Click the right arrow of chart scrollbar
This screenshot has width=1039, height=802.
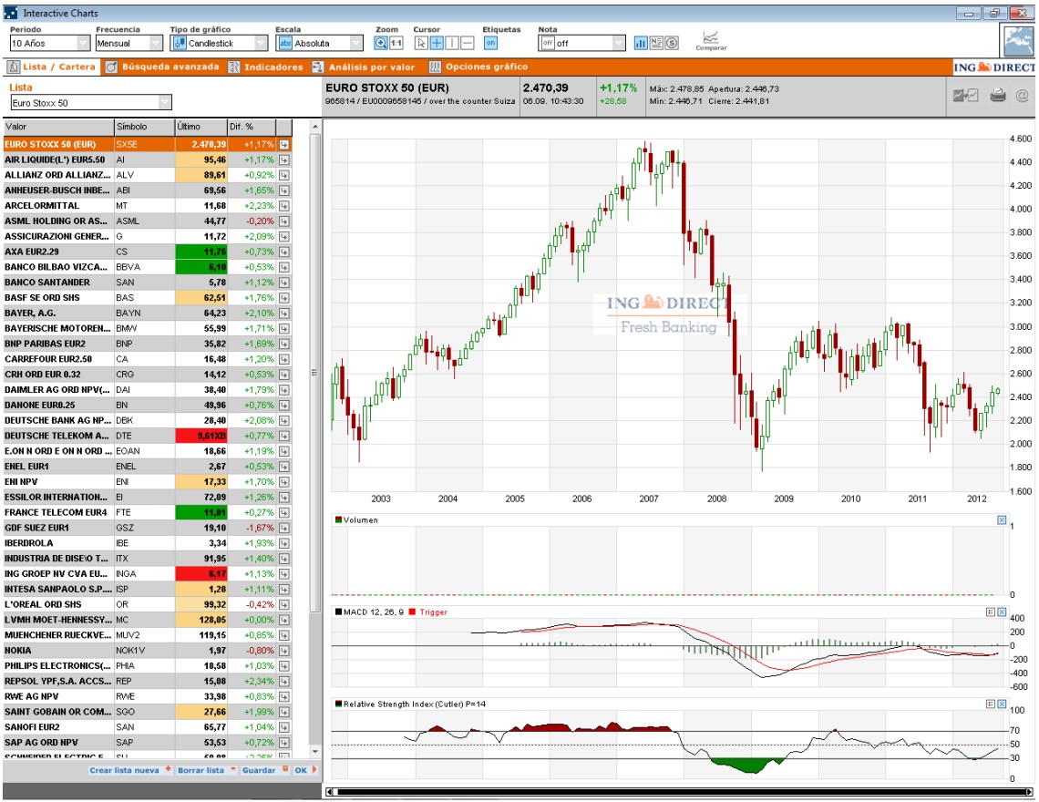pos(1029,791)
